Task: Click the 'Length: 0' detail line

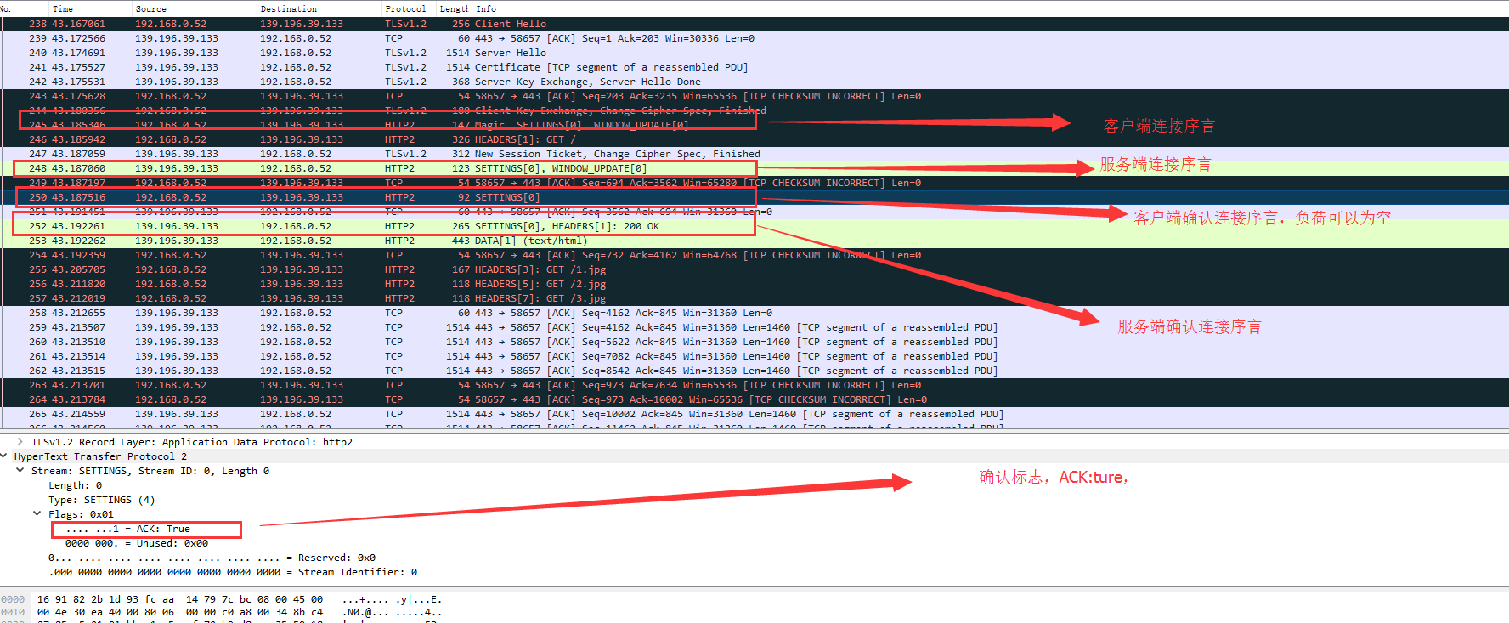Action: point(75,485)
